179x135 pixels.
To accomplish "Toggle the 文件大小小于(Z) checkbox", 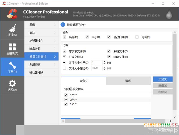I will pos(64,63).
